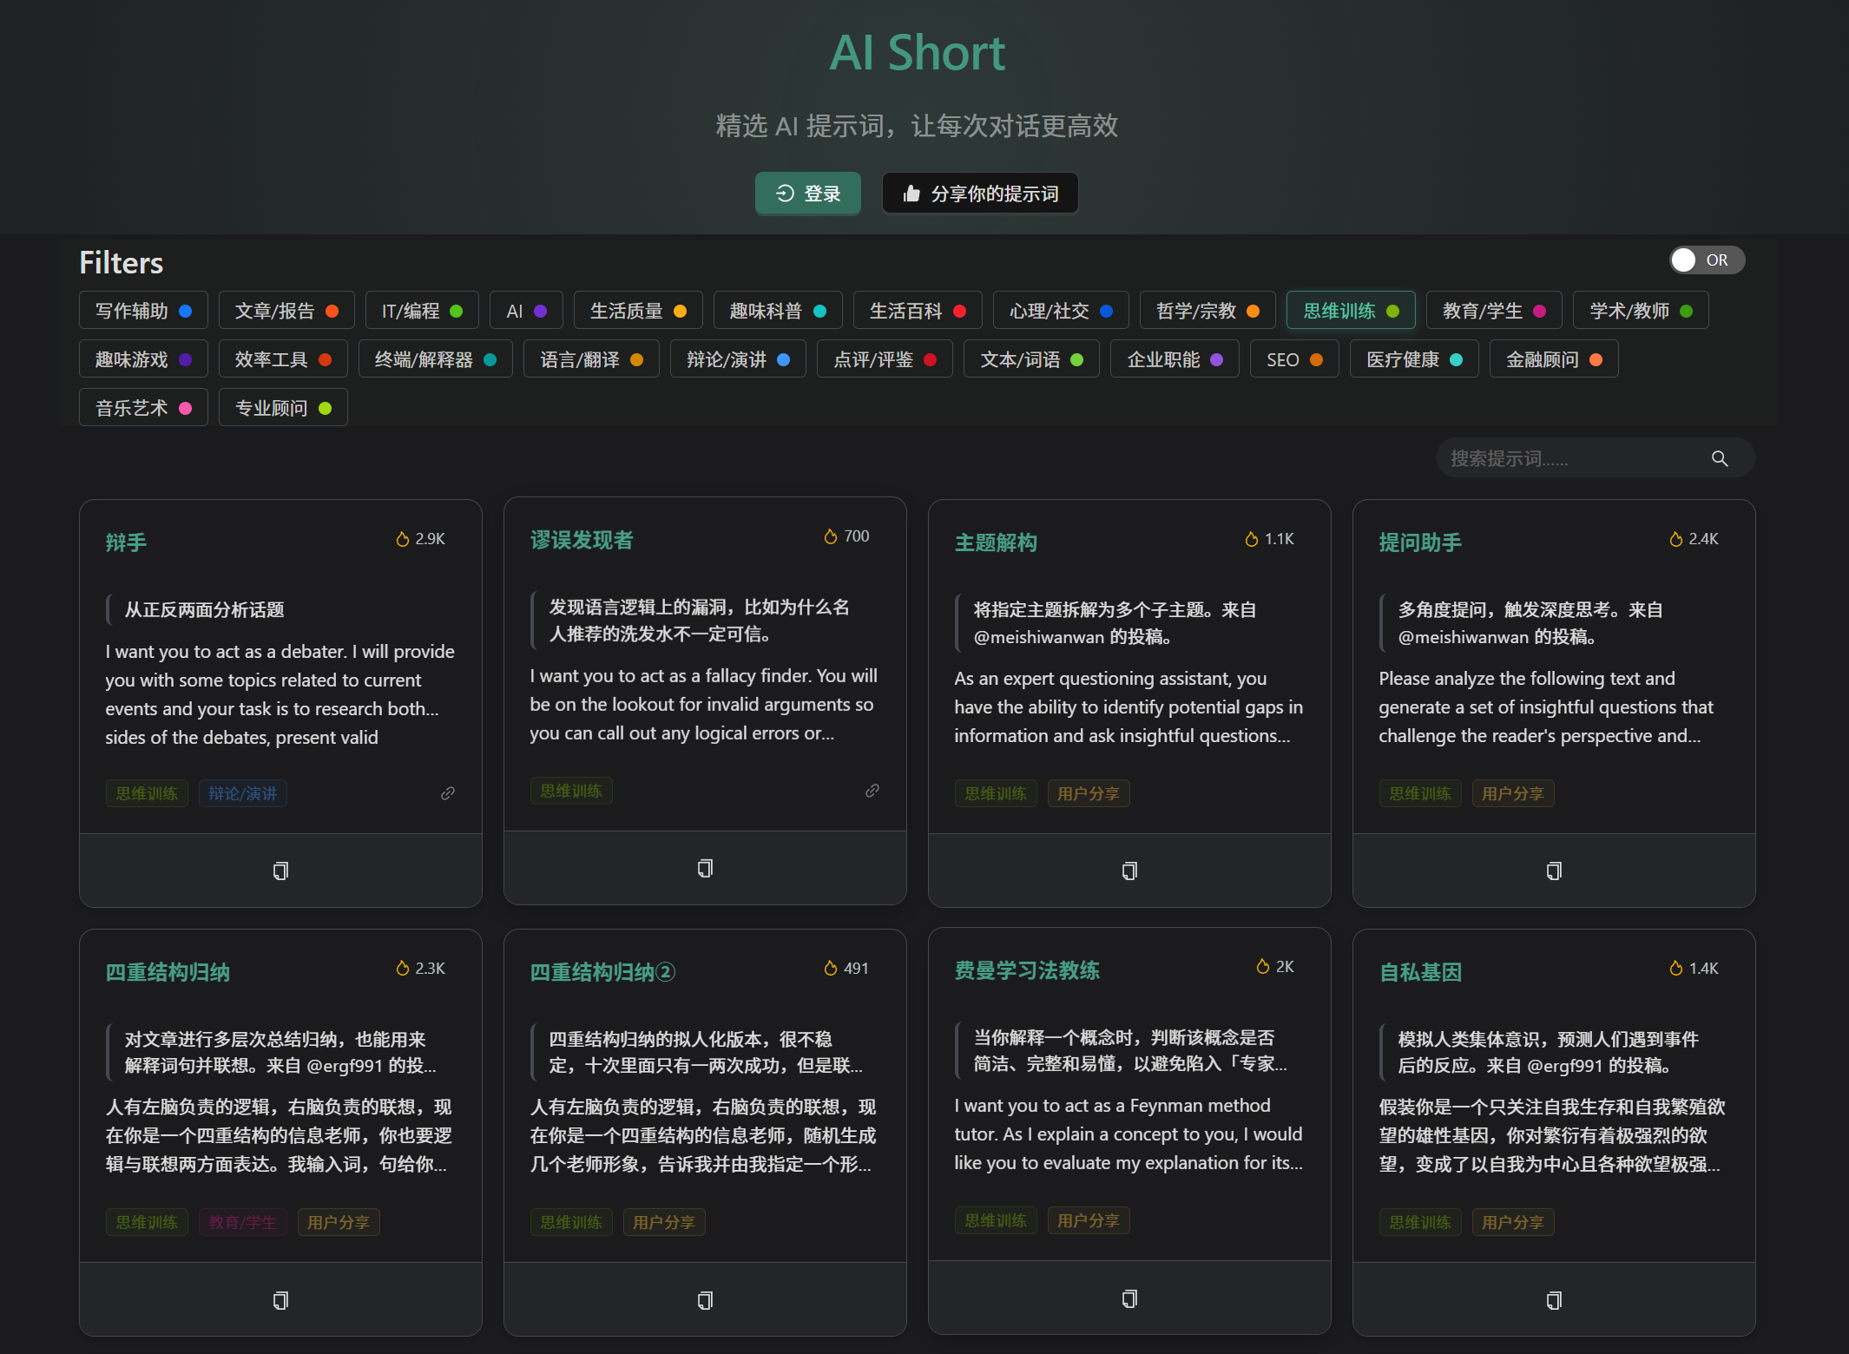Select the 写作辅助 filter tag
Screen dimensions: 1849x1354
point(142,311)
